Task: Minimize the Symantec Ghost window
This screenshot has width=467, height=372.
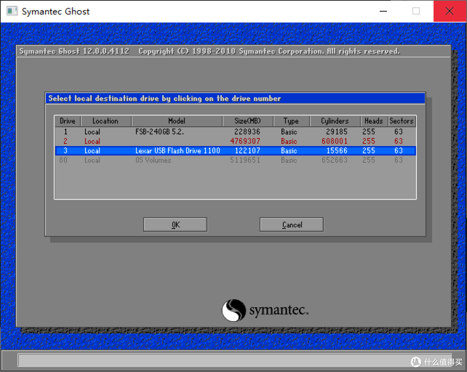Action: (x=383, y=11)
